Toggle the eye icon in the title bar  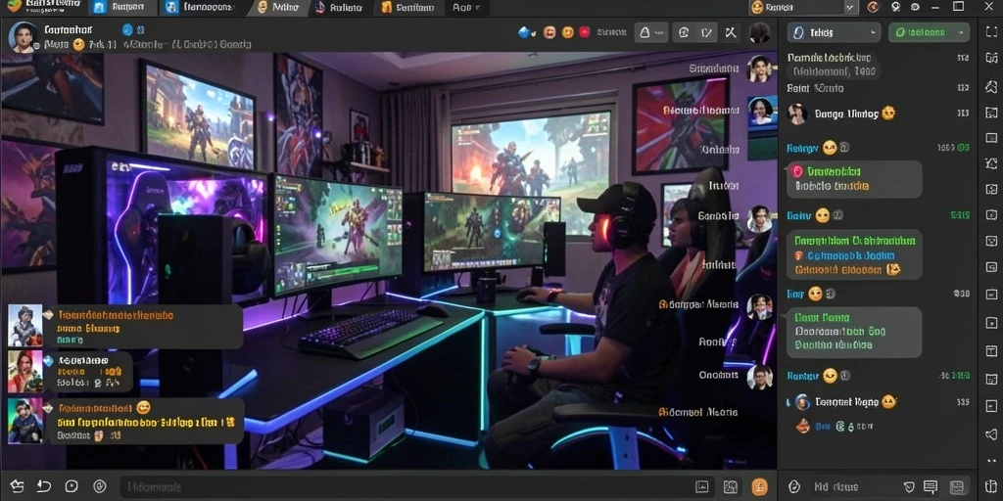point(916,7)
